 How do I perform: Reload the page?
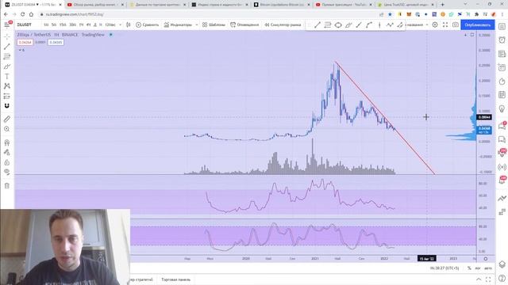[23, 14]
